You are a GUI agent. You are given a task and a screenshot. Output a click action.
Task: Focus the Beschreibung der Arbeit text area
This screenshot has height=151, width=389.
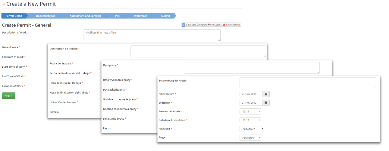coord(308,83)
